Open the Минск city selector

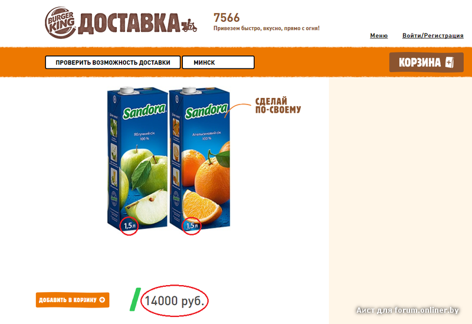pos(218,63)
